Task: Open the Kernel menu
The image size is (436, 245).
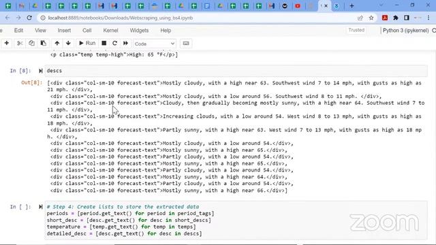Action: (110, 31)
